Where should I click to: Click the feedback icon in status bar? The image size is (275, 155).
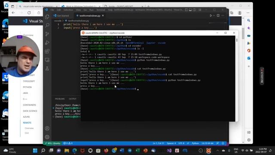(217, 143)
